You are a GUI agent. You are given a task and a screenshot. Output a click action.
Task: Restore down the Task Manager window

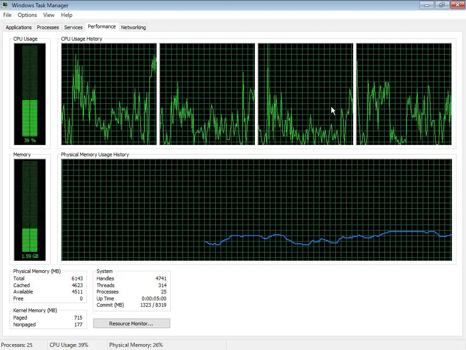tap(442, 5)
